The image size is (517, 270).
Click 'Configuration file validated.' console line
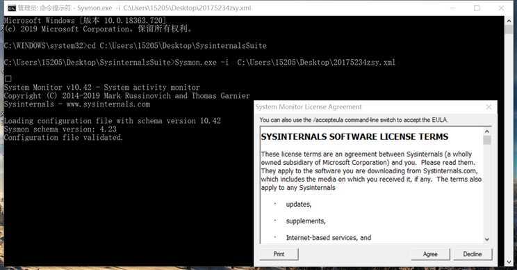pyautogui.click(x=63, y=138)
